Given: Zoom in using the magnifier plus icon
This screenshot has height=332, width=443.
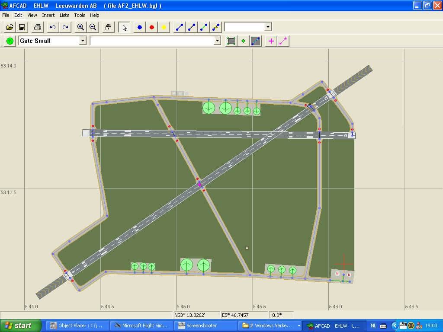Looking at the screenshot, I should point(80,27).
